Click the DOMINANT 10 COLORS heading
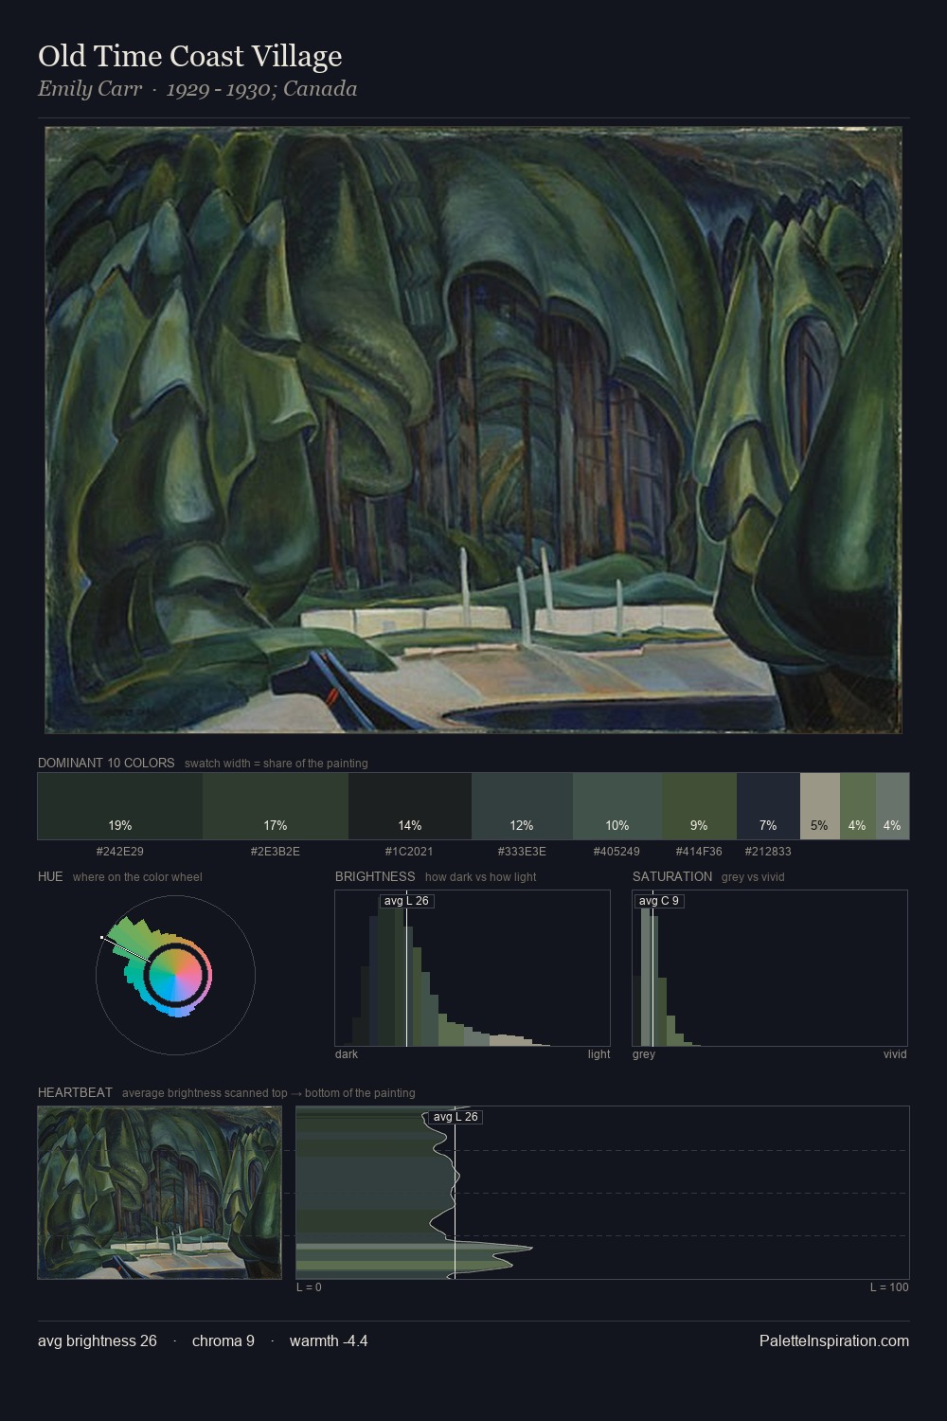The height and width of the screenshot is (1421, 947). pyautogui.click(x=106, y=763)
